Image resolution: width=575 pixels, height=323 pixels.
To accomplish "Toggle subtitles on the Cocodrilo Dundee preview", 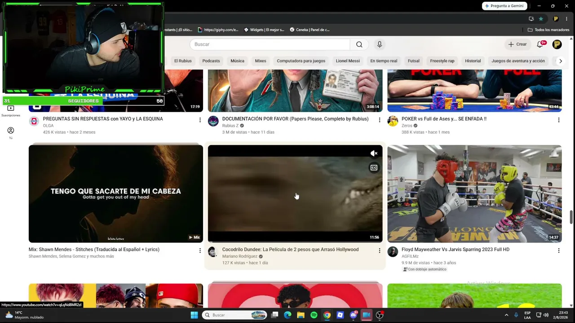I will [x=374, y=168].
